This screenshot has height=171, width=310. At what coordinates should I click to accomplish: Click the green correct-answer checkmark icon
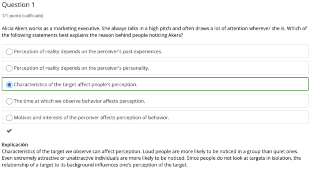coord(9,130)
